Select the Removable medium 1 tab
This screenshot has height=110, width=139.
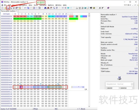pos(9,11)
